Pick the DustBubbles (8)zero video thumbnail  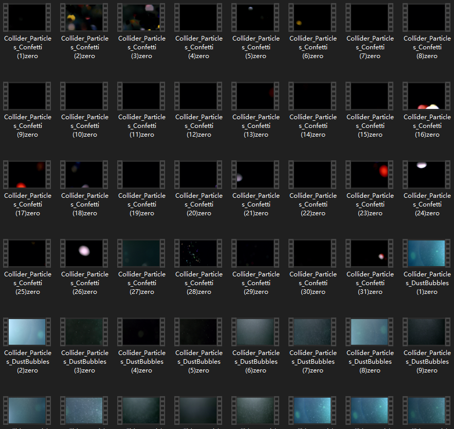(370, 332)
